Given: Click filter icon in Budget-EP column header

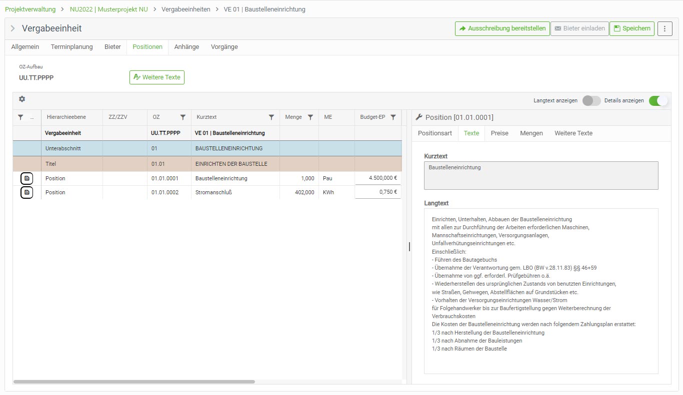Looking at the screenshot, I should (393, 117).
